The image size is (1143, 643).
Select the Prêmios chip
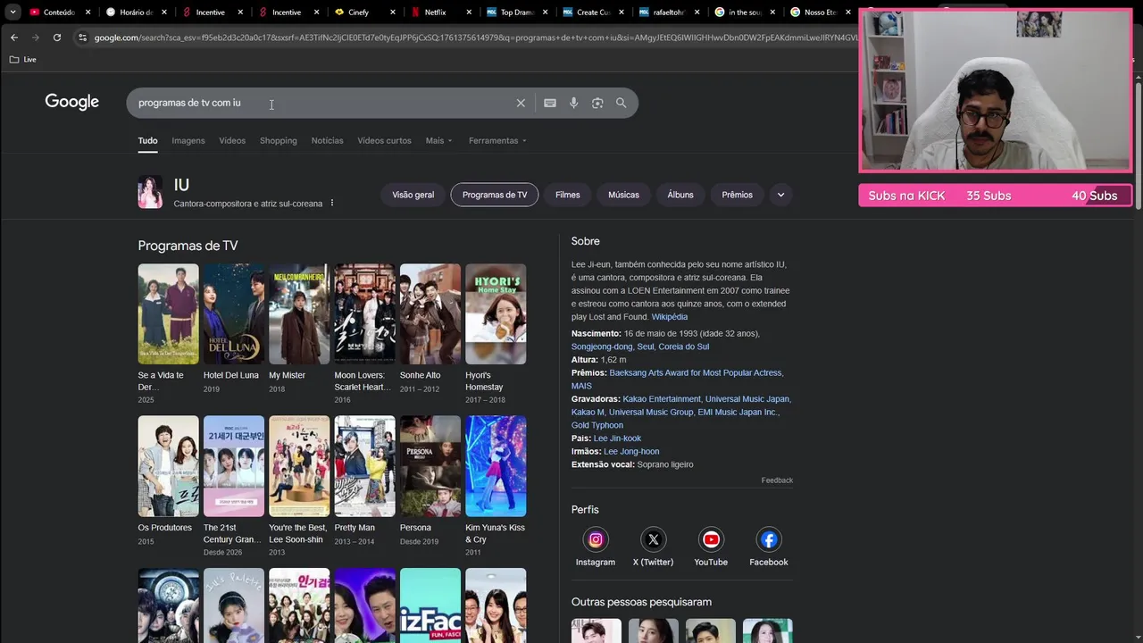(737, 195)
